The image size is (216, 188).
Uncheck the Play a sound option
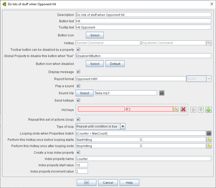[x=78, y=86]
